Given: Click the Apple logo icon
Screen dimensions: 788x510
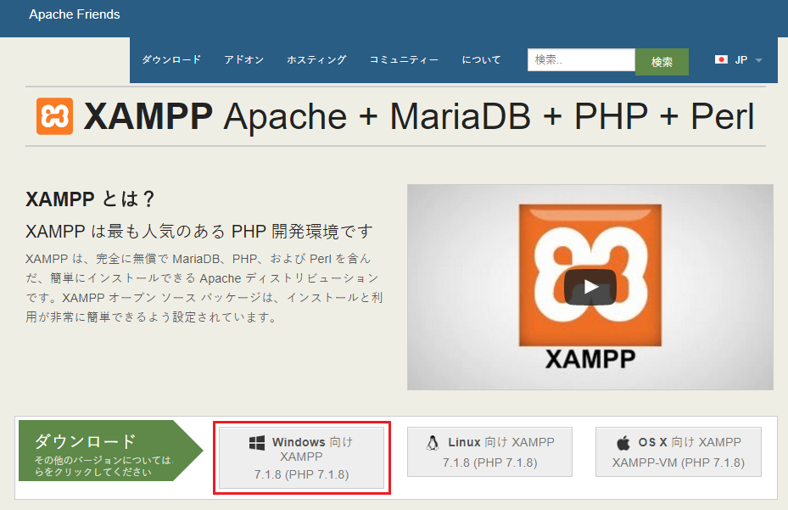Looking at the screenshot, I should click(x=623, y=443).
